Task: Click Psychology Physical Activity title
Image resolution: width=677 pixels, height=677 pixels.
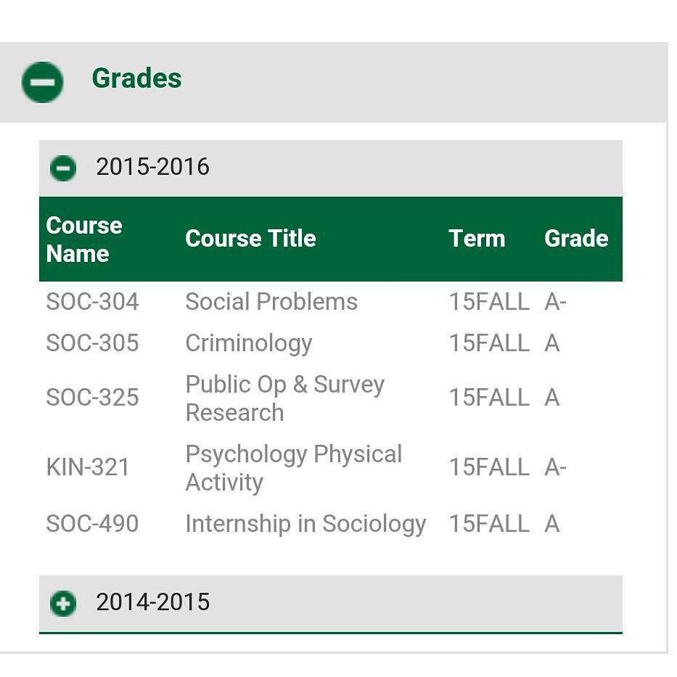Action: [x=294, y=468]
